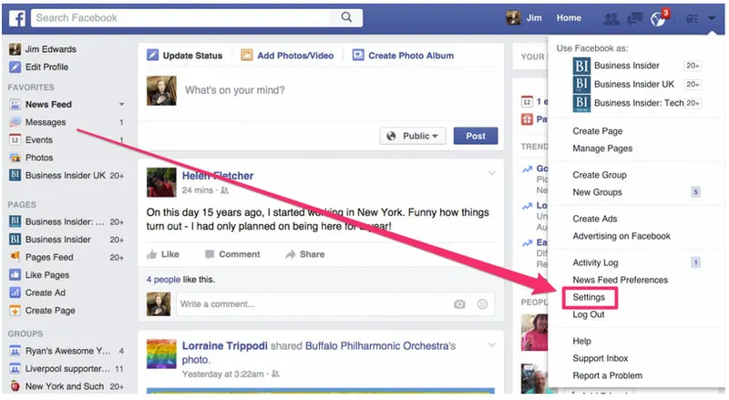
Task: Toggle the account dropdown arrow in top bar
Action: point(712,18)
